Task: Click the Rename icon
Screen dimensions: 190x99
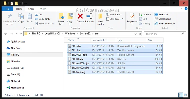Action: pos(89,16)
